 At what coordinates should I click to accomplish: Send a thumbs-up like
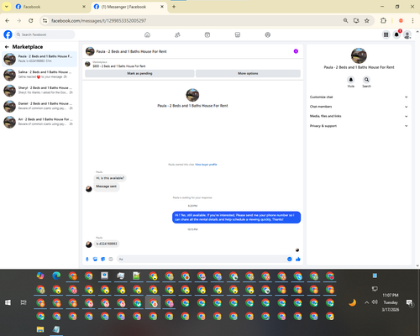pyautogui.click(x=298, y=260)
